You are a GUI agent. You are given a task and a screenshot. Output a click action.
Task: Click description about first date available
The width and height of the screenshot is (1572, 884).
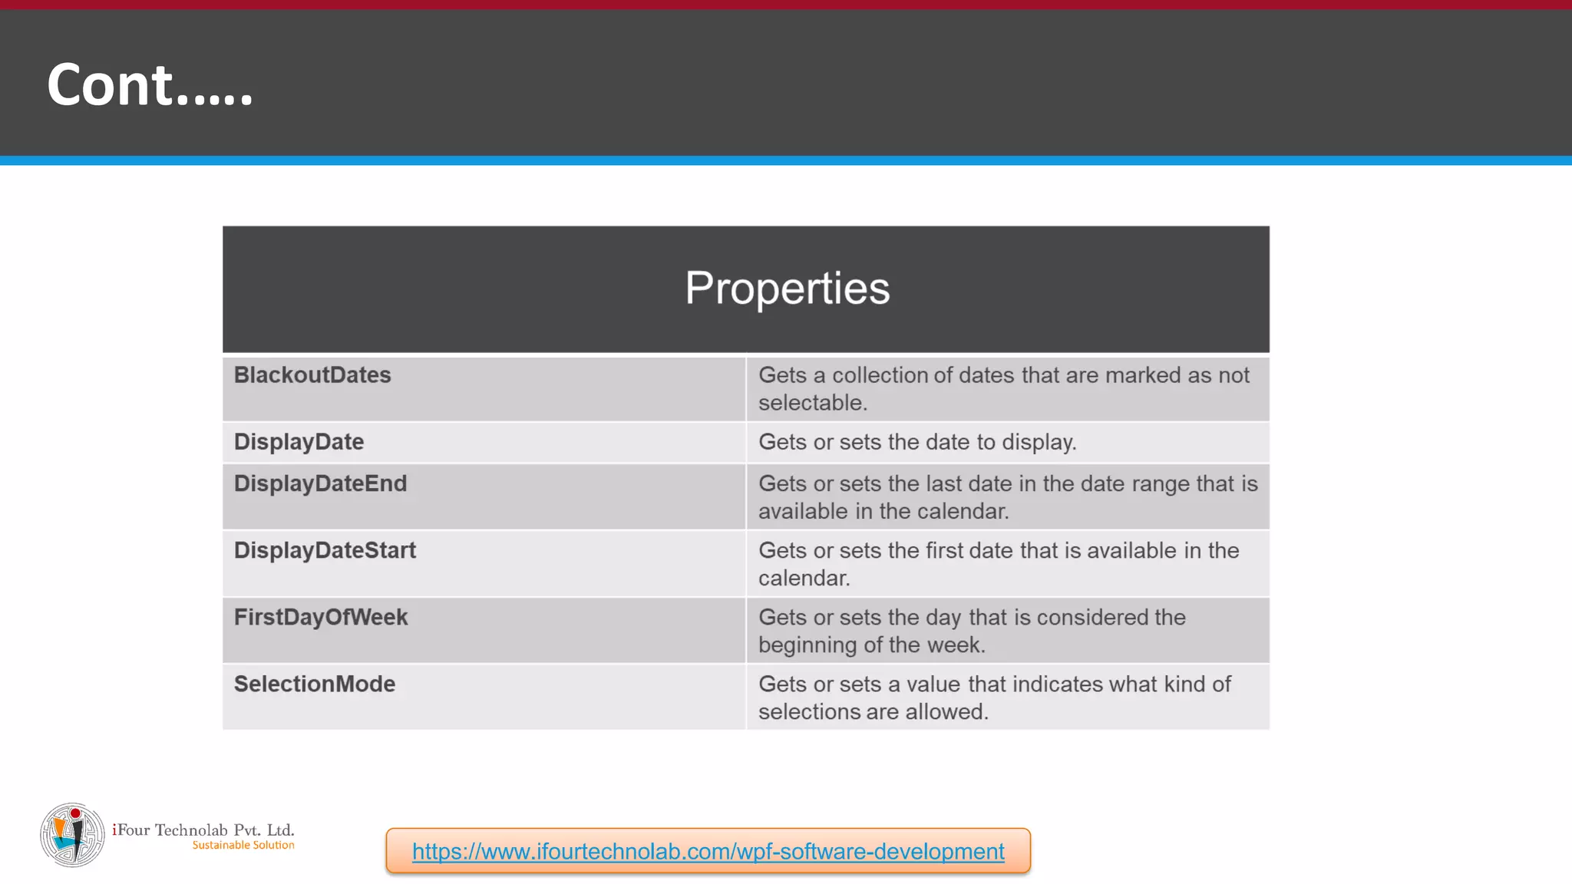(x=1008, y=563)
